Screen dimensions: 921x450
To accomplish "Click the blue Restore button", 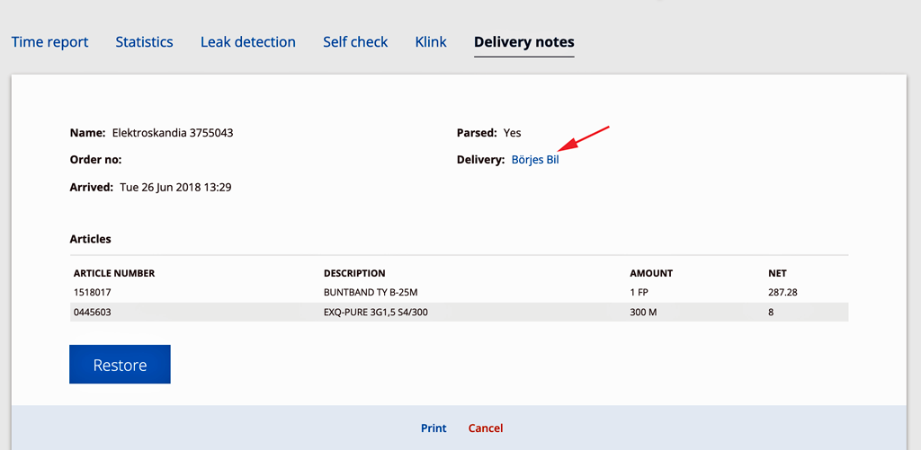I will tap(120, 365).
